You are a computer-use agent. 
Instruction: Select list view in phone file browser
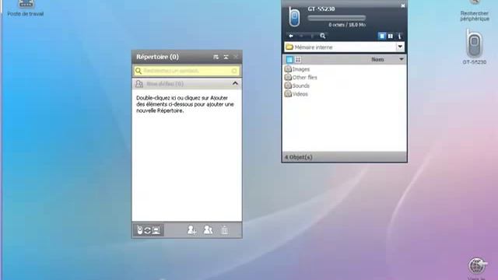(x=289, y=60)
